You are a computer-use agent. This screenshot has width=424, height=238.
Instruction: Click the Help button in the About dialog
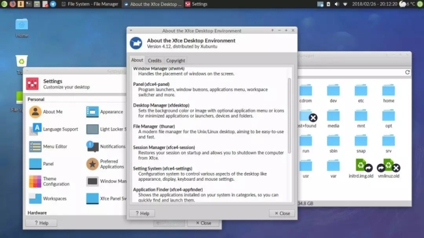click(x=142, y=213)
